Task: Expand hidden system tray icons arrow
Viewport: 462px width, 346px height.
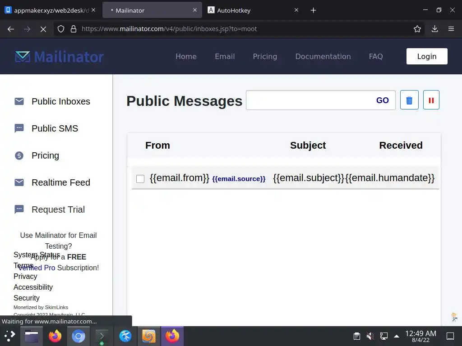Action: pos(397,336)
